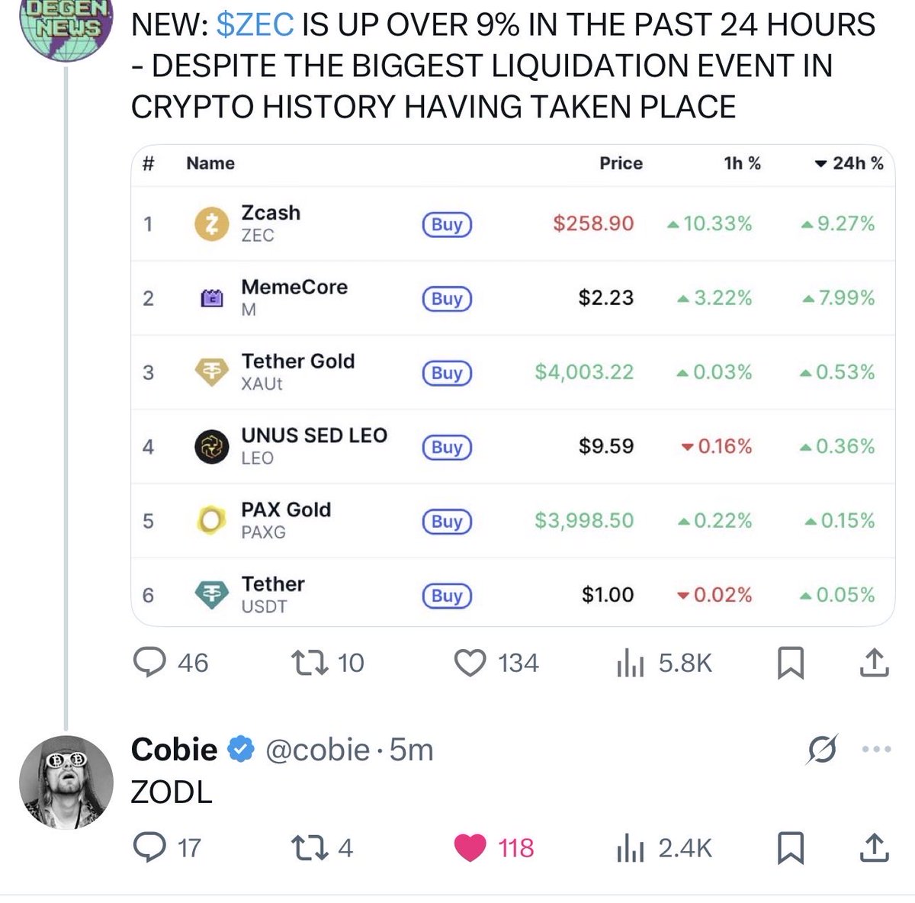Repost Cobie's ZODL reply
Screen dimensions: 915x903
[310, 847]
